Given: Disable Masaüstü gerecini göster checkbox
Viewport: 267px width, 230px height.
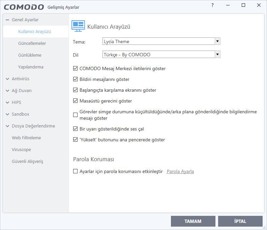Looking at the screenshot, I should [x=76, y=101].
